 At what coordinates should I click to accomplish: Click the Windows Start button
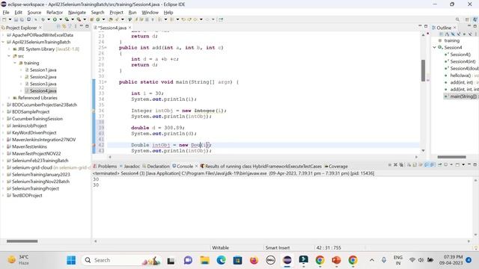point(71,260)
